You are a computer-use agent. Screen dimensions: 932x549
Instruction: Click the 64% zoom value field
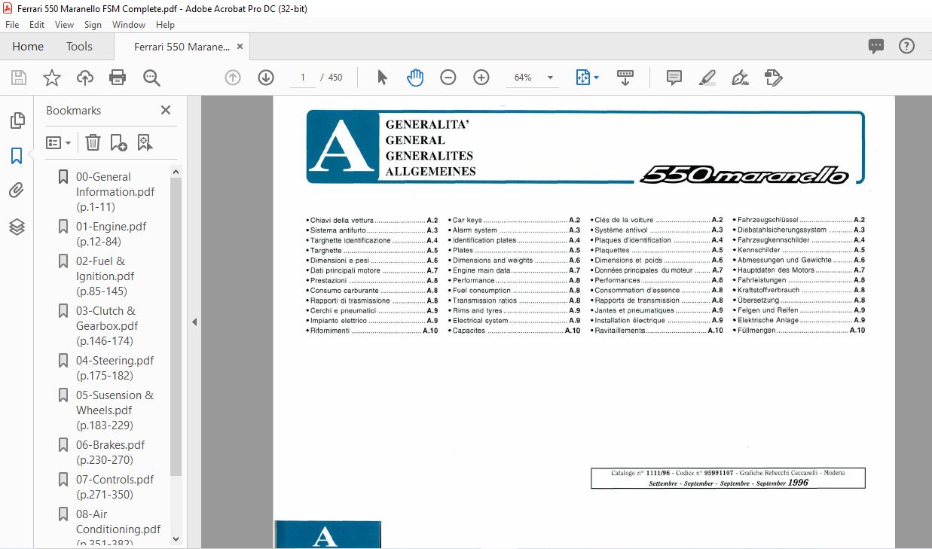point(523,78)
